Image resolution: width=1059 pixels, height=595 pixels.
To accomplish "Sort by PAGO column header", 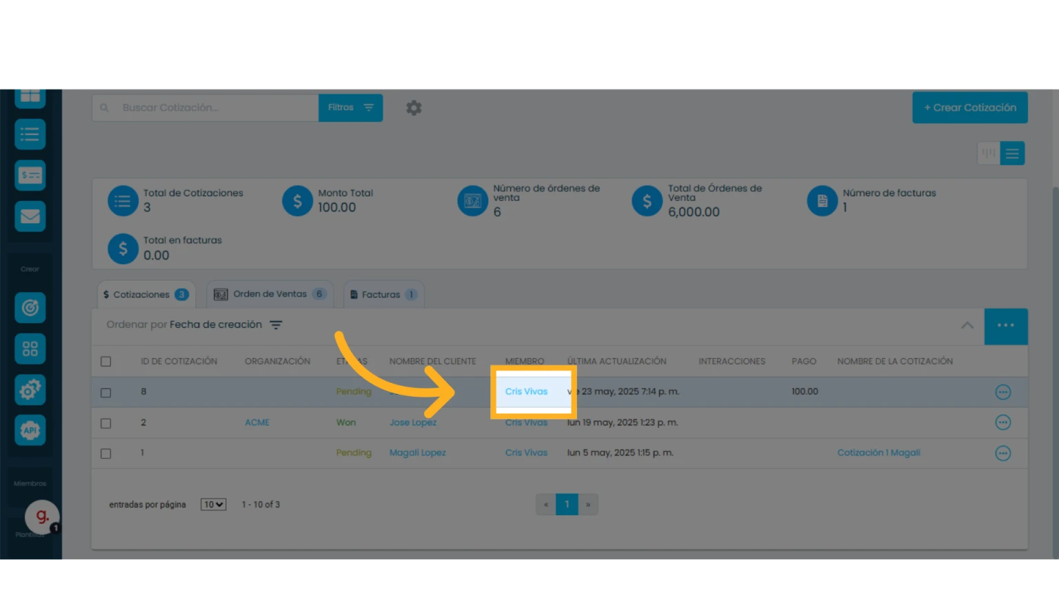I will tap(804, 362).
